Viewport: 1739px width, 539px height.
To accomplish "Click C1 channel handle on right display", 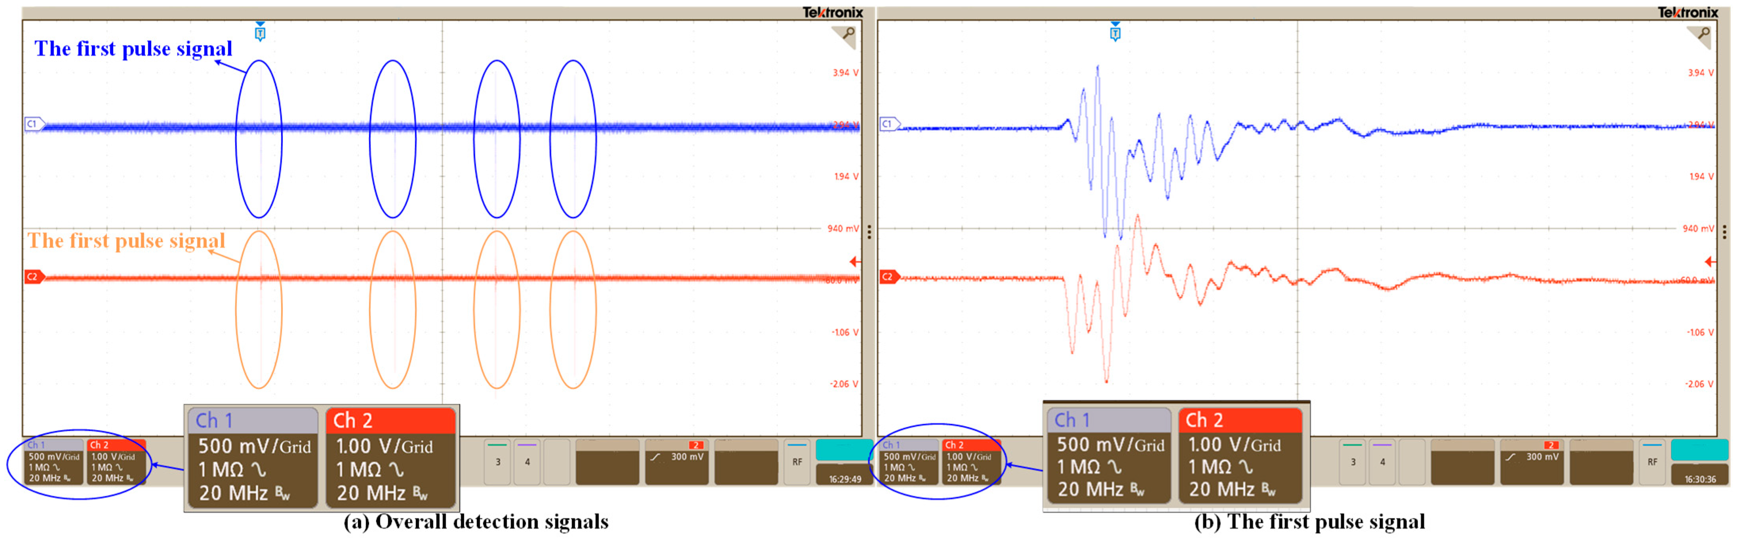I will pyautogui.click(x=889, y=124).
